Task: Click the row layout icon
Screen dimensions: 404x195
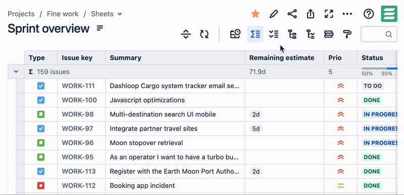Action: click(329, 34)
